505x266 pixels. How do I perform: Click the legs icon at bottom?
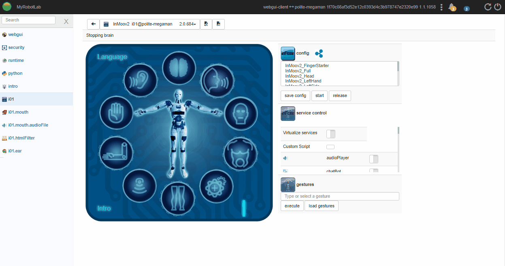tap(178, 198)
